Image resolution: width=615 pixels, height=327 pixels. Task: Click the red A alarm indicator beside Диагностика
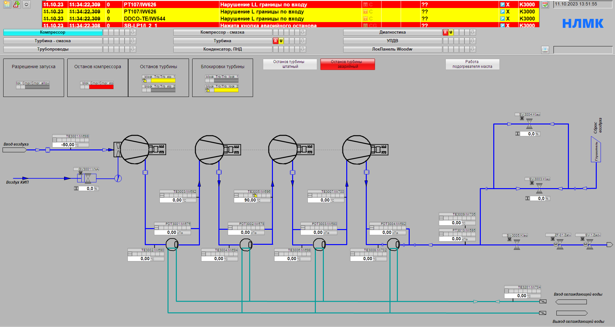tap(445, 32)
